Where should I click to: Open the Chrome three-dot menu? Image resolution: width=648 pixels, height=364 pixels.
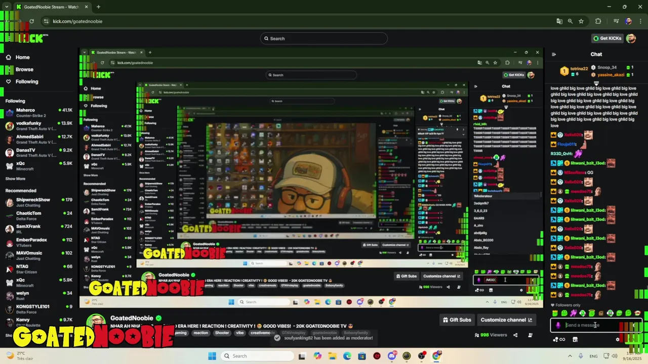[639, 21]
